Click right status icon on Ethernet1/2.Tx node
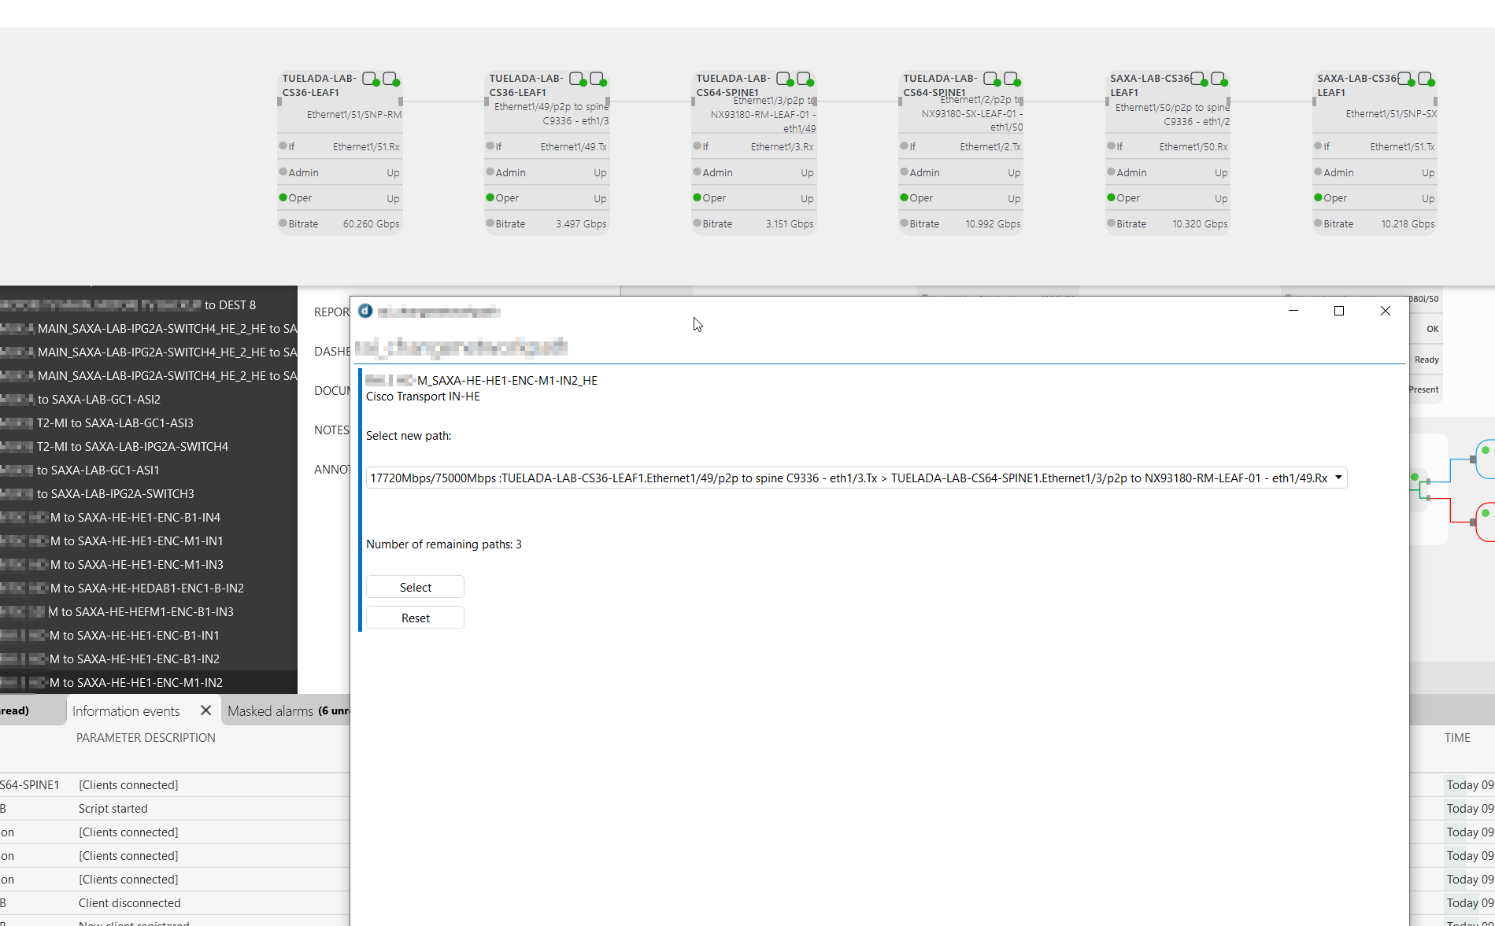 click(1012, 79)
